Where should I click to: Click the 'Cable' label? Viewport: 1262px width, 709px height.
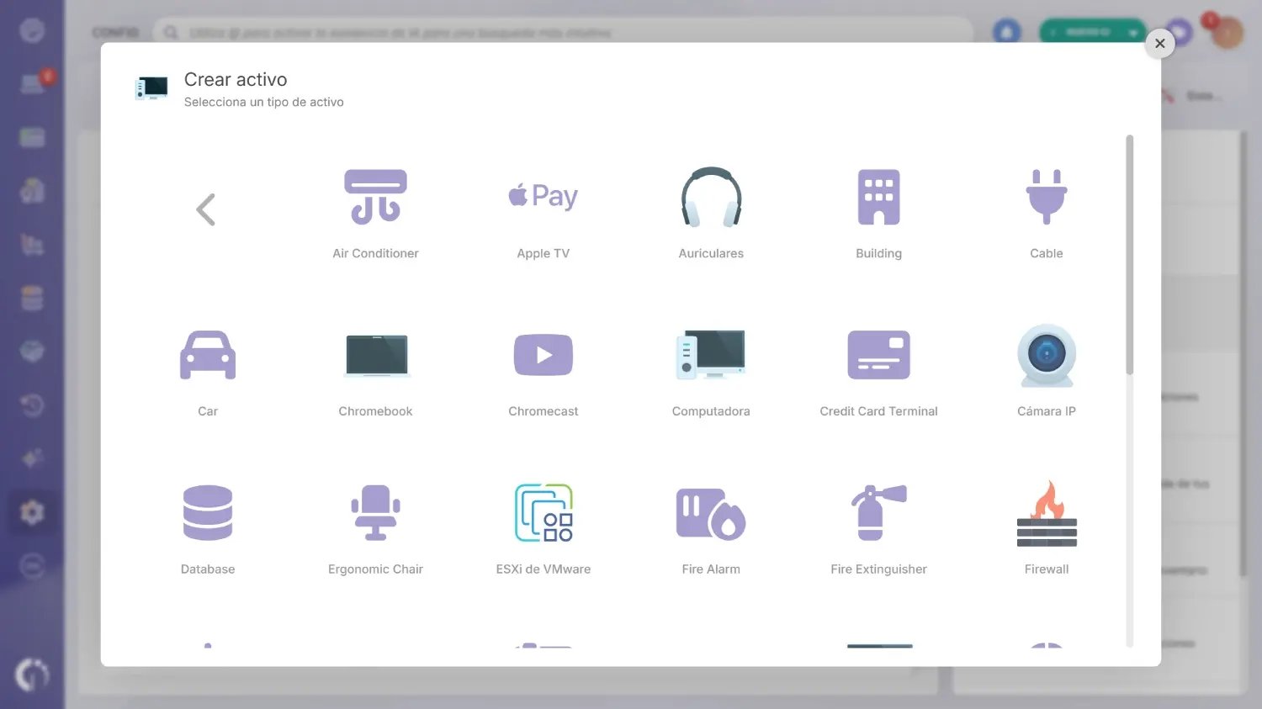[x=1047, y=253]
